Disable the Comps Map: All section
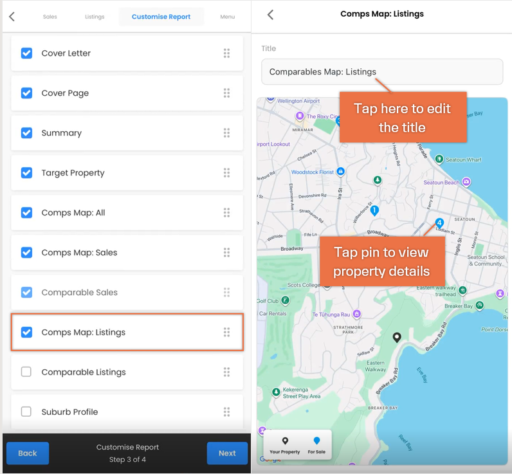The width and height of the screenshot is (512, 474). [26, 212]
